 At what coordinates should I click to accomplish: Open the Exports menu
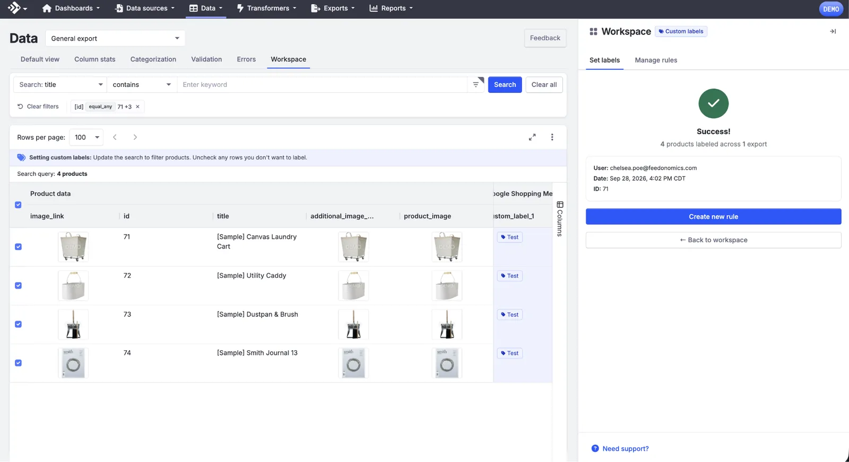(333, 8)
